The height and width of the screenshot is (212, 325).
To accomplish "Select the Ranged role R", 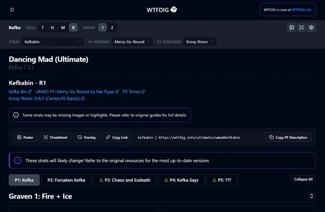I will [x=74, y=28].
